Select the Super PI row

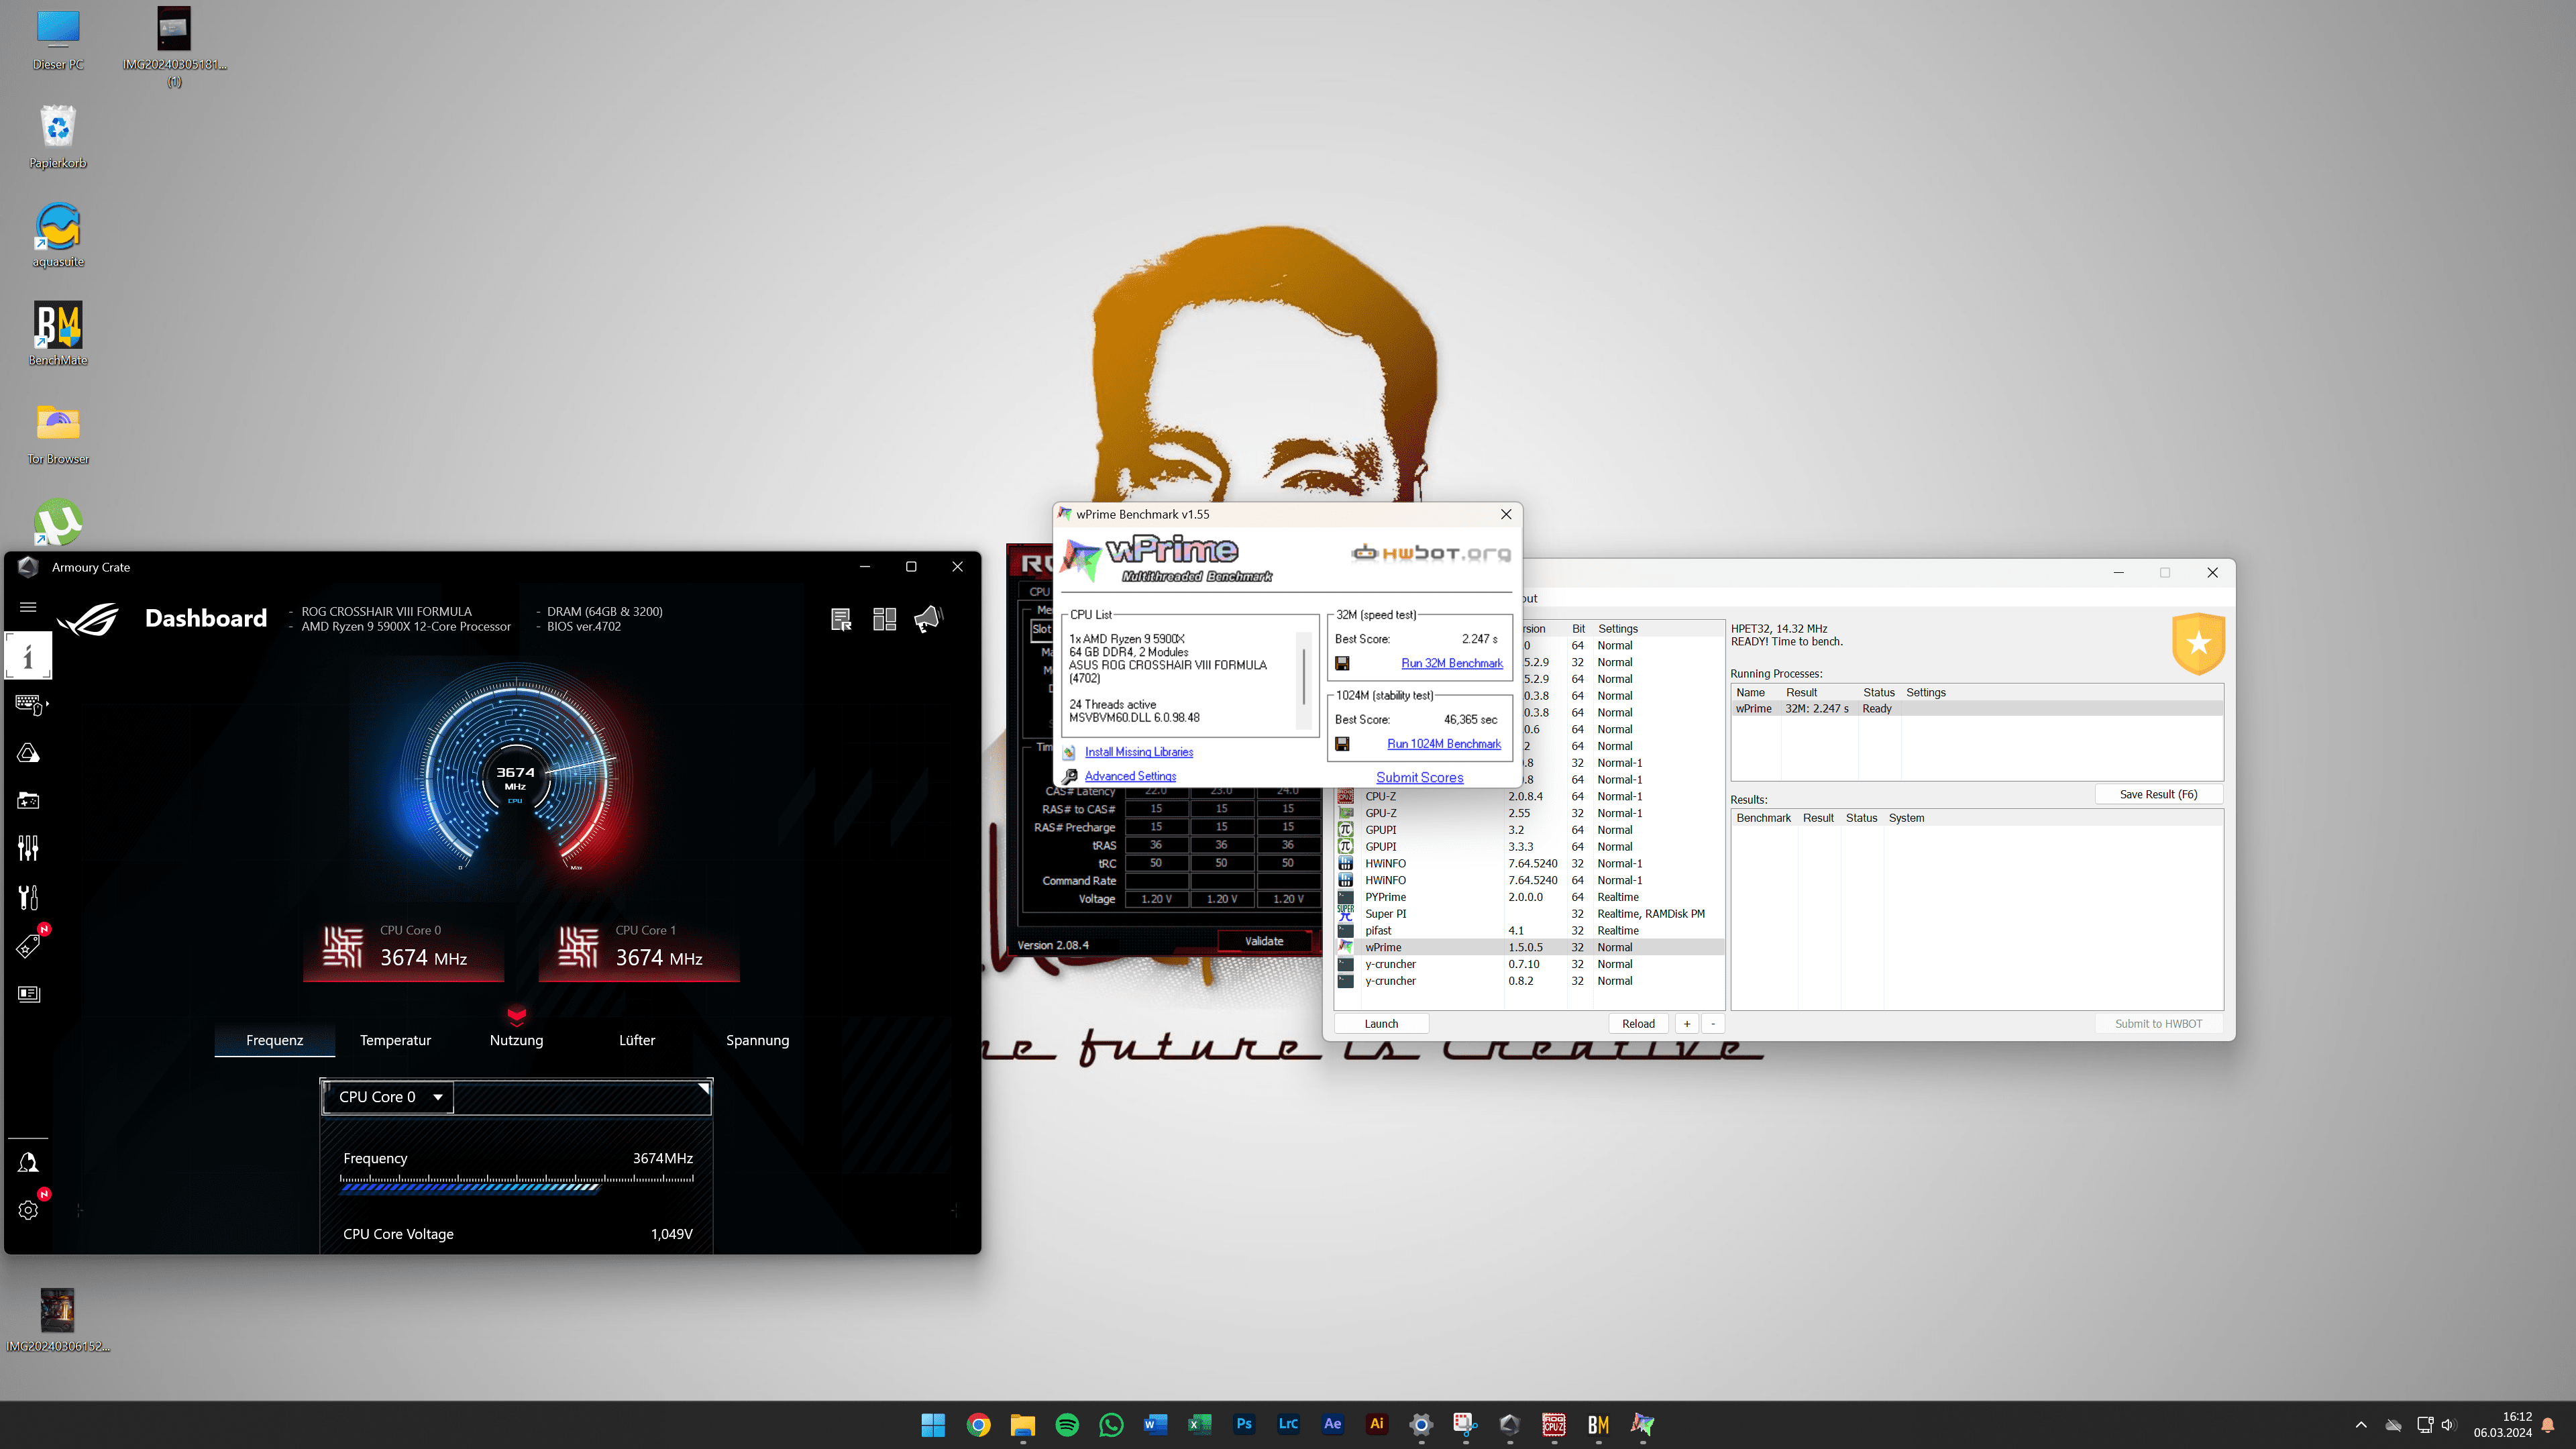pos(1530,914)
